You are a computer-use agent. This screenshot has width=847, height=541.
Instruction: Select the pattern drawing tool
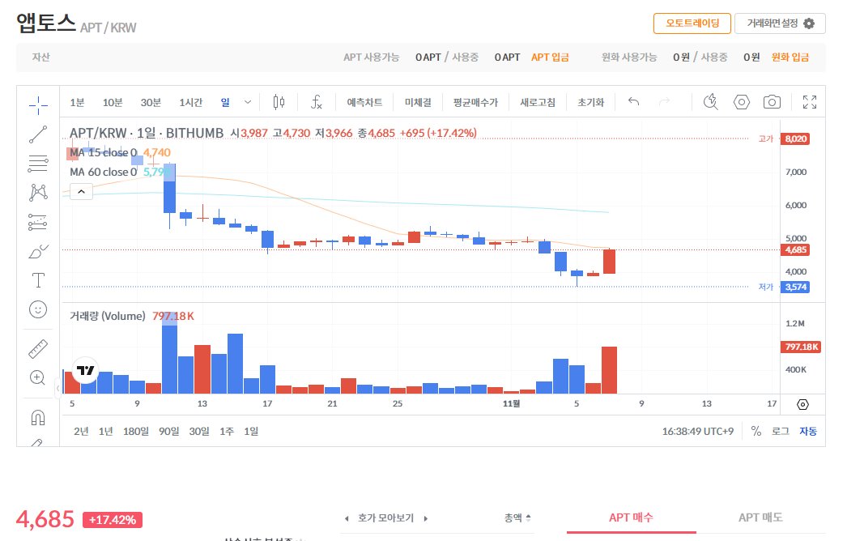pyautogui.click(x=38, y=193)
